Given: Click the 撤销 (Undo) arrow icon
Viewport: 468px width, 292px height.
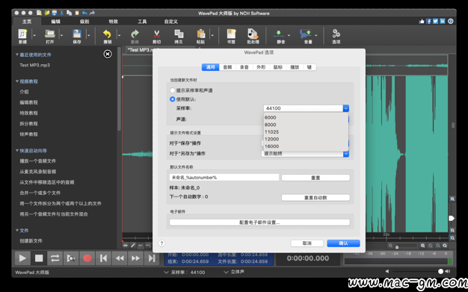Looking at the screenshot, I should click(107, 34).
